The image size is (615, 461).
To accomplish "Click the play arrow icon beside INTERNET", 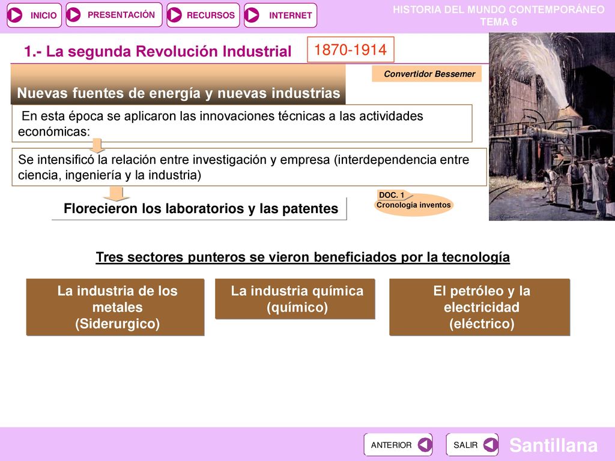I will (252, 15).
